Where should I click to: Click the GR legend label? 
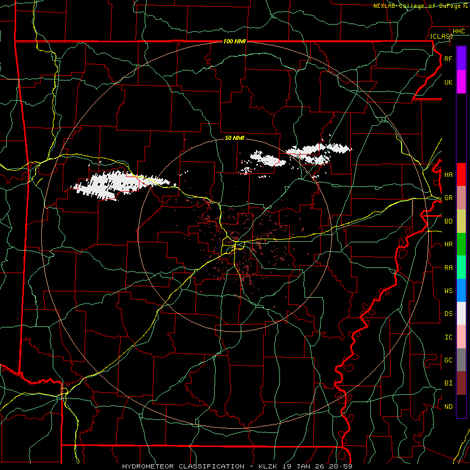[x=448, y=198]
